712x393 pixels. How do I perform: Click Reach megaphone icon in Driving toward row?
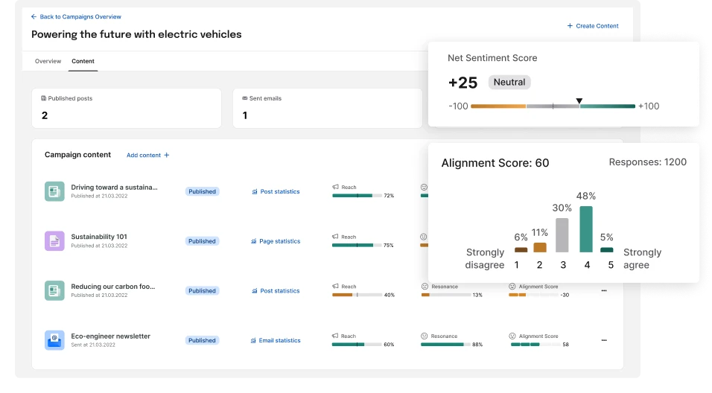[335, 187]
